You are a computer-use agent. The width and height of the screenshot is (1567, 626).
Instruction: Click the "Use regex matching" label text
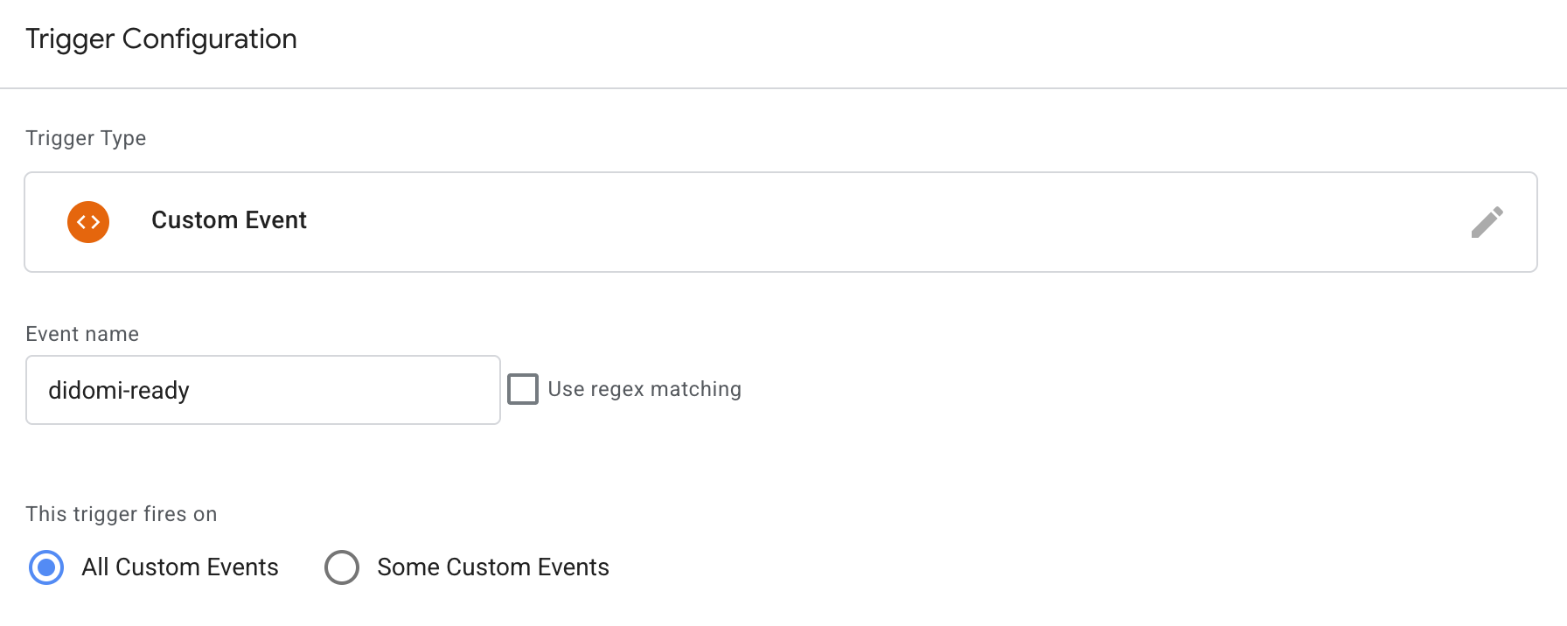pos(644,389)
